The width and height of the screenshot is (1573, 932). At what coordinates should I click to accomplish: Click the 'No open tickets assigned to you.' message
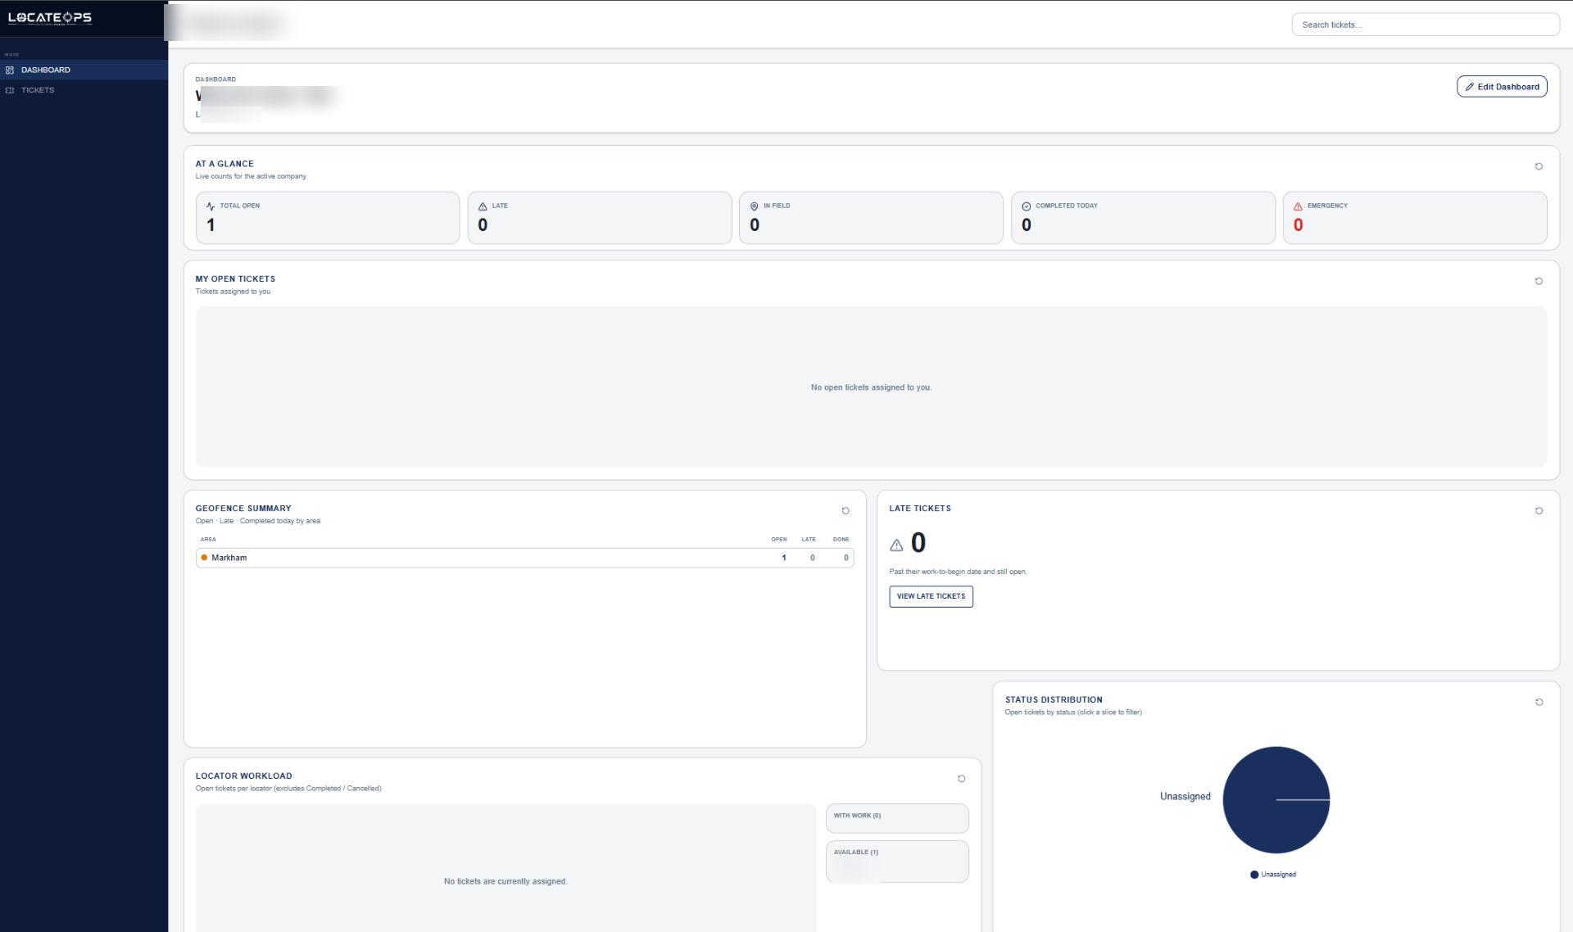click(x=871, y=387)
